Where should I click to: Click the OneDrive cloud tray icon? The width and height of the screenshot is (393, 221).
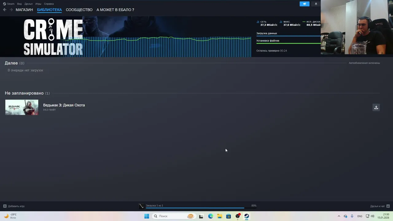click(345, 216)
